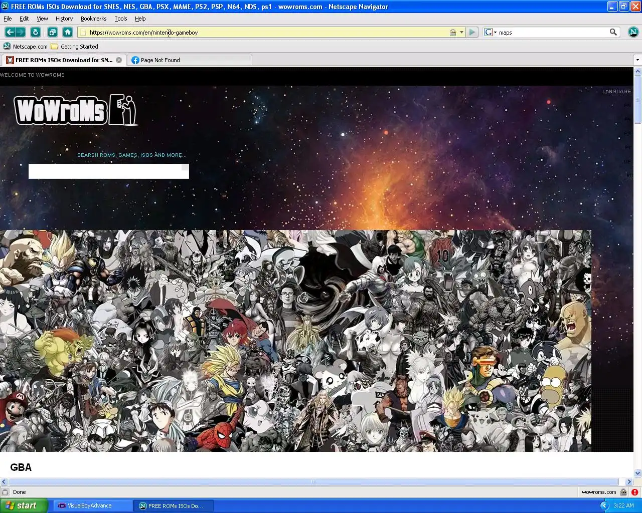Viewport: 642px width, 513px height.
Task: Open the Edit menu
Action: click(24, 19)
